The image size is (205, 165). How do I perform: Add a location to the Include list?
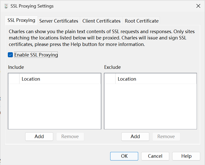point(39,136)
